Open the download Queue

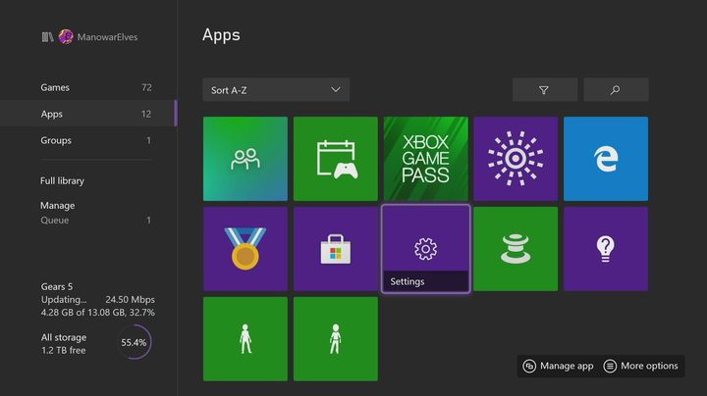(95, 220)
